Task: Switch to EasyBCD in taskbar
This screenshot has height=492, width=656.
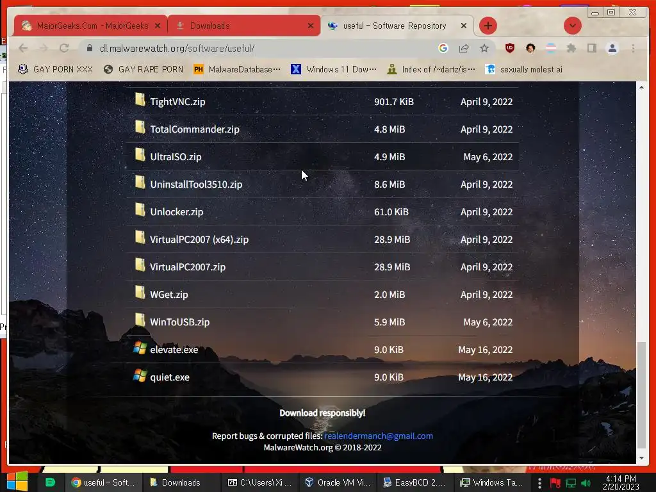Action: [415, 482]
